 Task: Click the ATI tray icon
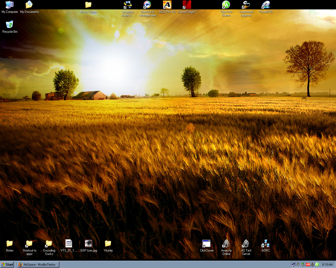pyautogui.click(x=308, y=265)
